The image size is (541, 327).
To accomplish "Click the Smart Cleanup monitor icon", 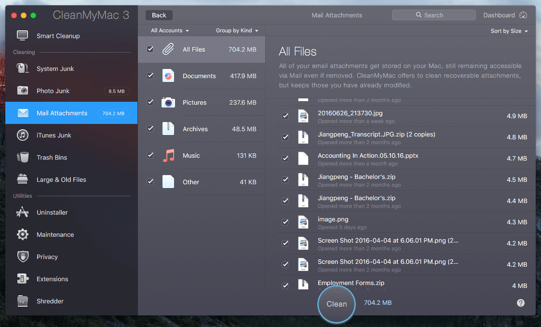I will pos(23,36).
